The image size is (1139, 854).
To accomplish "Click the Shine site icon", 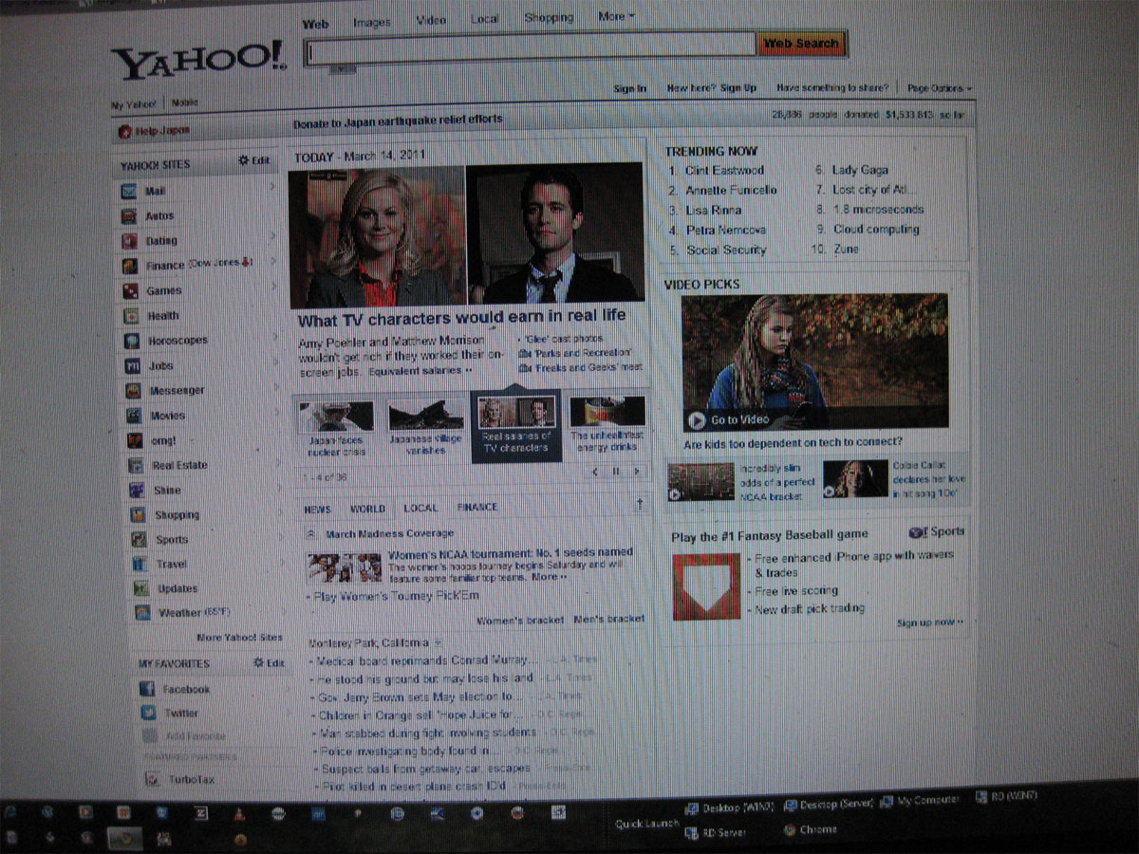I will coord(138,491).
